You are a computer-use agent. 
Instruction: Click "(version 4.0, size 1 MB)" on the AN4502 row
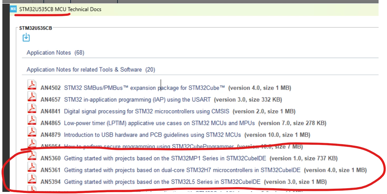coord(259,88)
